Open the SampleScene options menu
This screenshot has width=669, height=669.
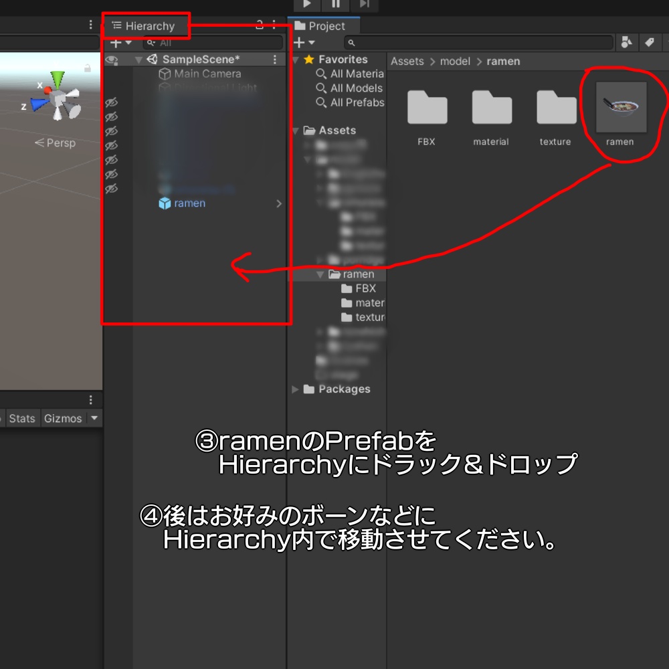(x=275, y=60)
